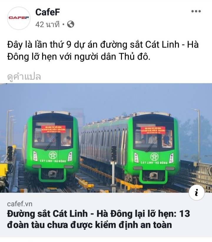This screenshot has width=212, height=242.
Task: Click the globe public privacy icon
Action: (x=71, y=24)
